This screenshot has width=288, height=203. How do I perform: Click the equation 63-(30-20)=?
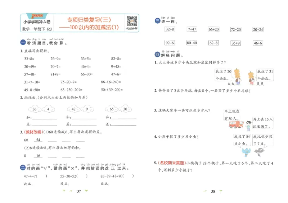pyautogui.click(x=71, y=90)
